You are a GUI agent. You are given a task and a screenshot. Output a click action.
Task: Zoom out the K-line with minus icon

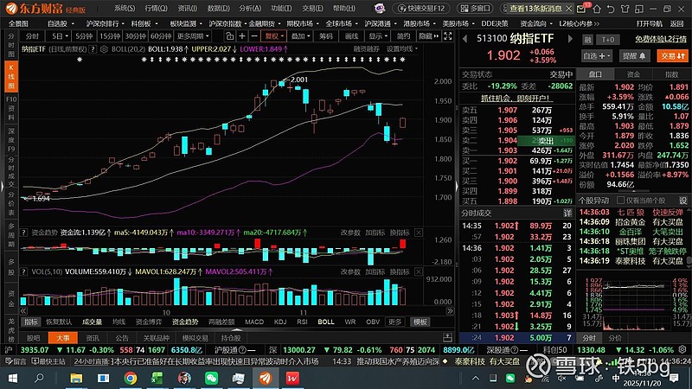(x=253, y=36)
